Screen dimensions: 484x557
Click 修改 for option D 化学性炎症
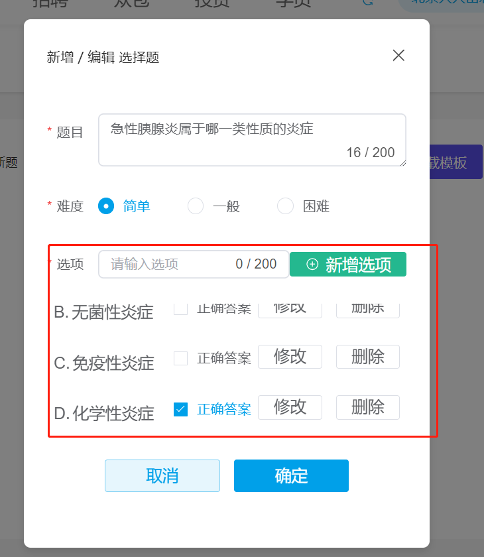[290, 407]
